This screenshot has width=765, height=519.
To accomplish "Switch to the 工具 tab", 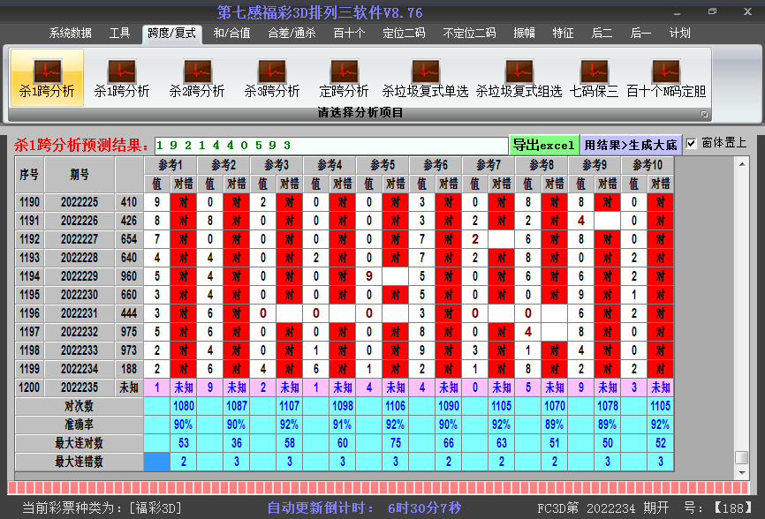I will (x=119, y=34).
